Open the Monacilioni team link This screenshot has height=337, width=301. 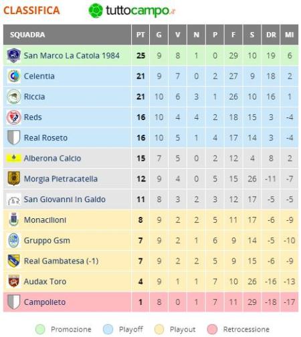click(x=45, y=220)
